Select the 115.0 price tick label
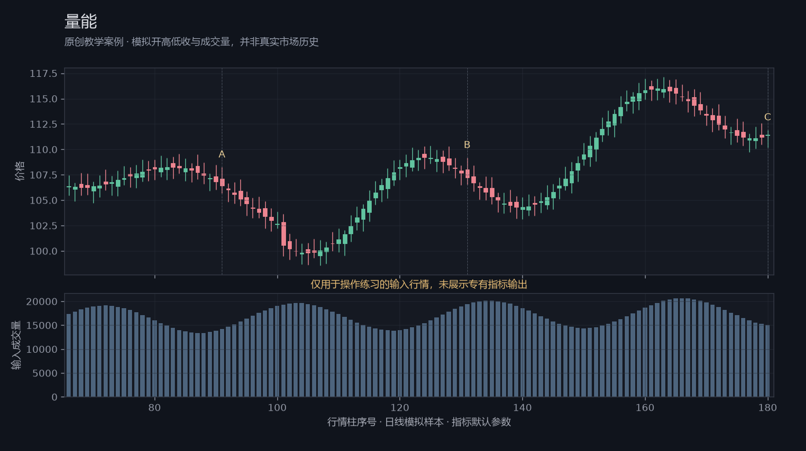Image resolution: width=806 pixels, height=451 pixels. [43, 99]
